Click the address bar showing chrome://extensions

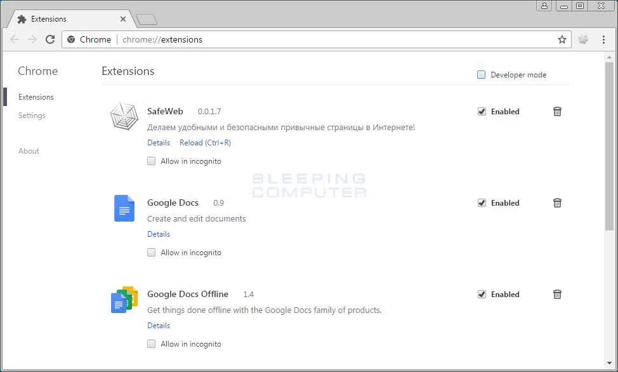[x=317, y=39]
